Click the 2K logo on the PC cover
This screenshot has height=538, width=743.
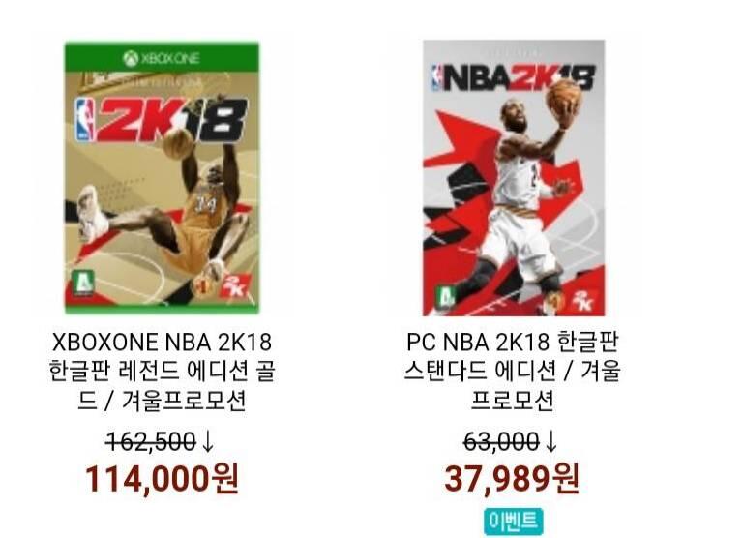(x=581, y=301)
